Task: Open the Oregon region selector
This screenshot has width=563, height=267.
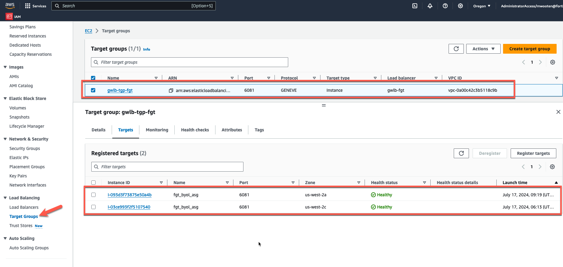Action: 482,6
